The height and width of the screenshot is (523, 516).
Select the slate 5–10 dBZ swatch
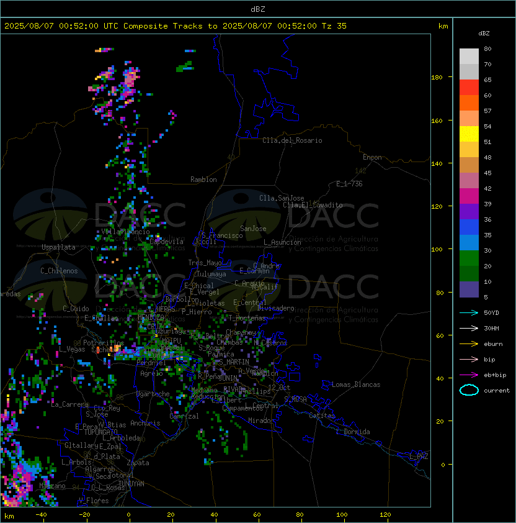pos(469,289)
